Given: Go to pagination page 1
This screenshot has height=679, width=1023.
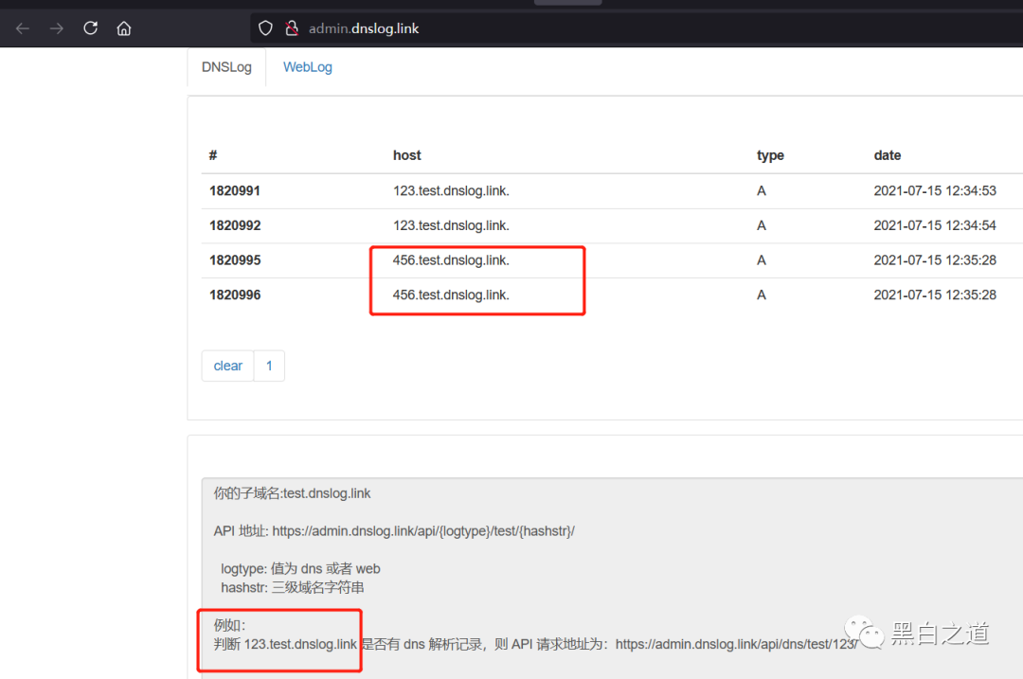Looking at the screenshot, I should pyautogui.click(x=269, y=366).
